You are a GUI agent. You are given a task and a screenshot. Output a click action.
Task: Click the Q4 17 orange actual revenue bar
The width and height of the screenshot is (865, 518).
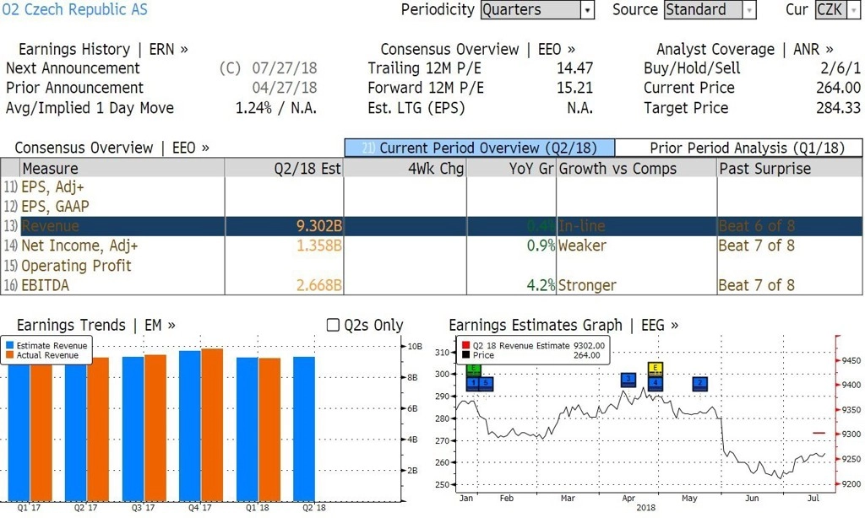click(212, 425)
